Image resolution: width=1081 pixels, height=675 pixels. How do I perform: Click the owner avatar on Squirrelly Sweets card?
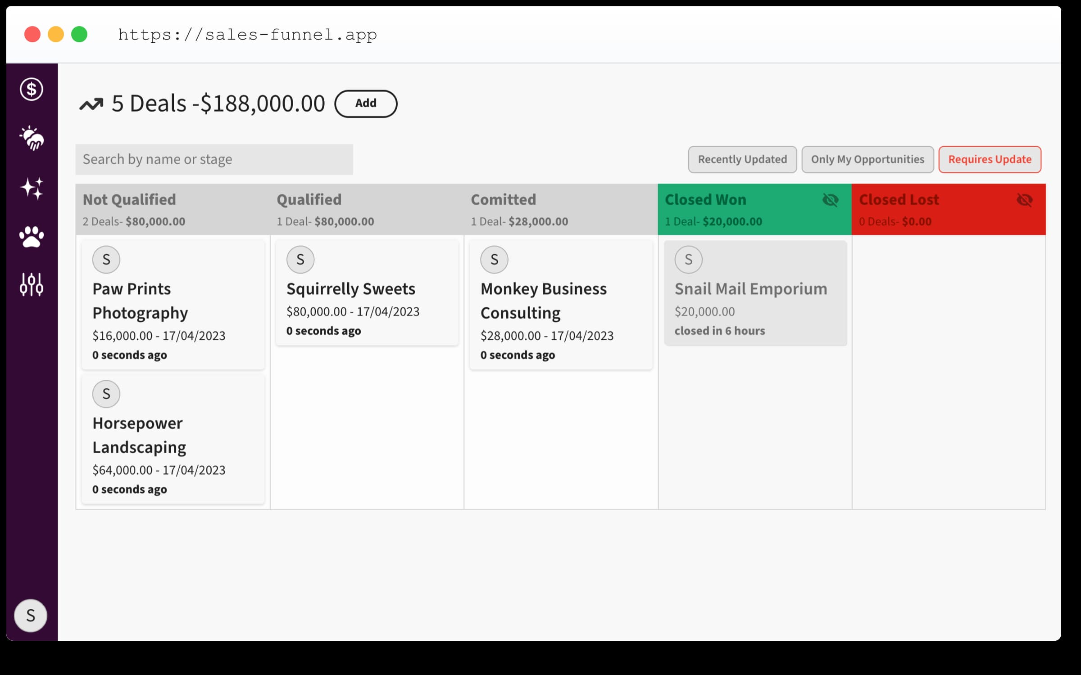(300, 260)
